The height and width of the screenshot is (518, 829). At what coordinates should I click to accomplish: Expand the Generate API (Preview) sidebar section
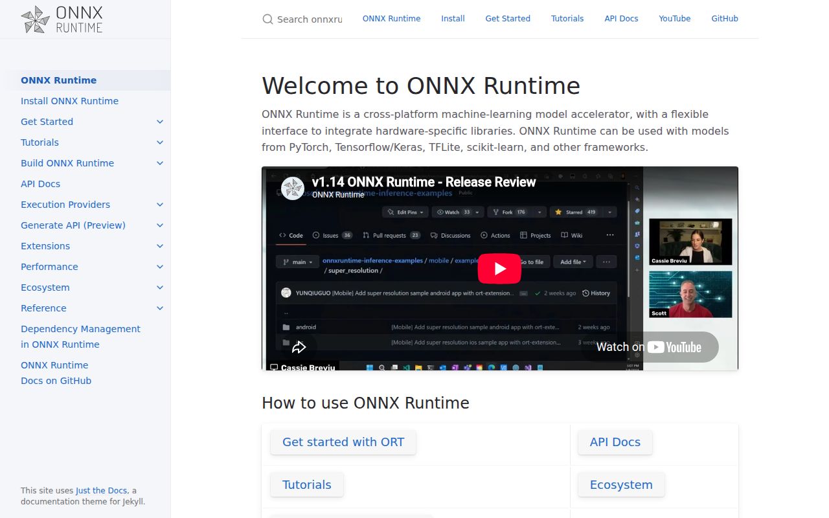tap(160, 225)
